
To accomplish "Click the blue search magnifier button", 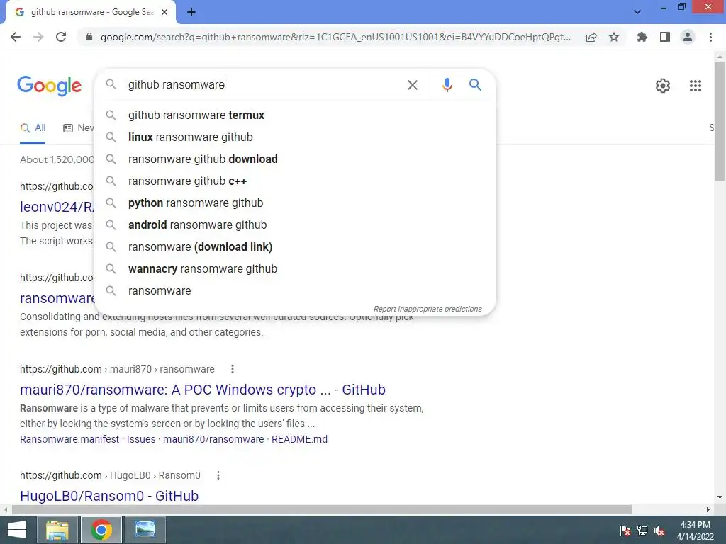I will tap(475, 85).
